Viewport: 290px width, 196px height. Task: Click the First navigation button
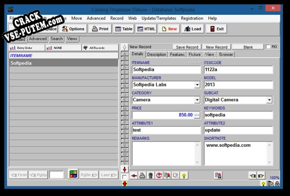coord(19,175)
